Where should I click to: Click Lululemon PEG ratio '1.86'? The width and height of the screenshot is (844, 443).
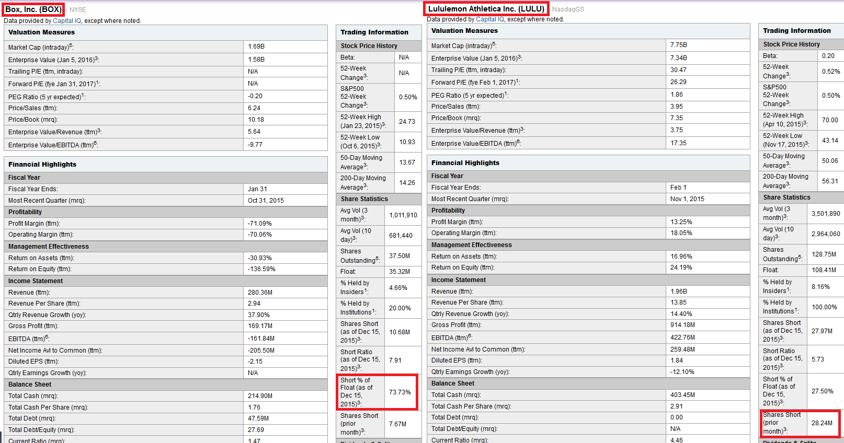677,95
